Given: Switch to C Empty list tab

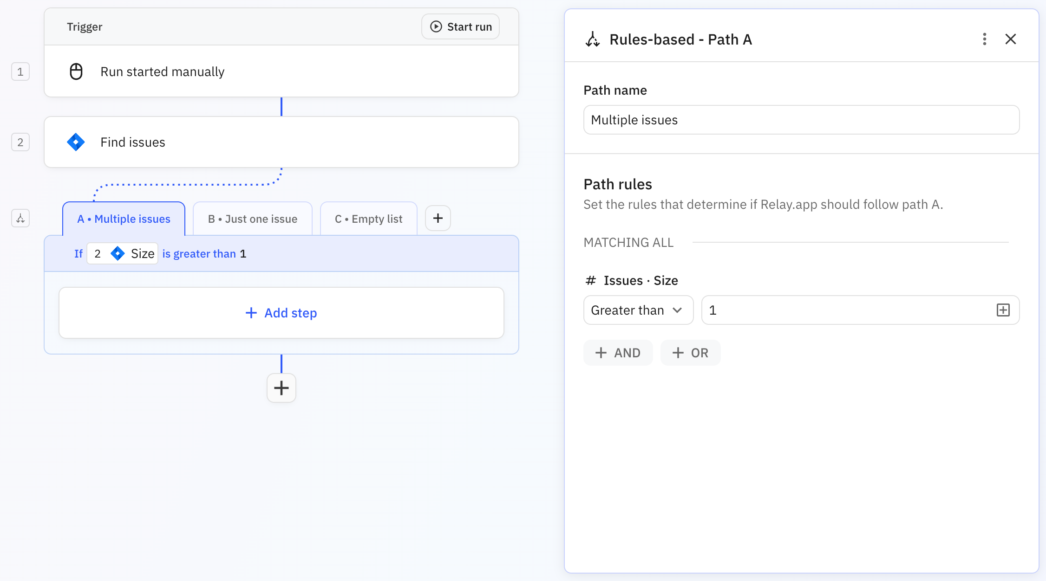Looking at the screenshot, I should pyautogui.click(x=368, y=219).
